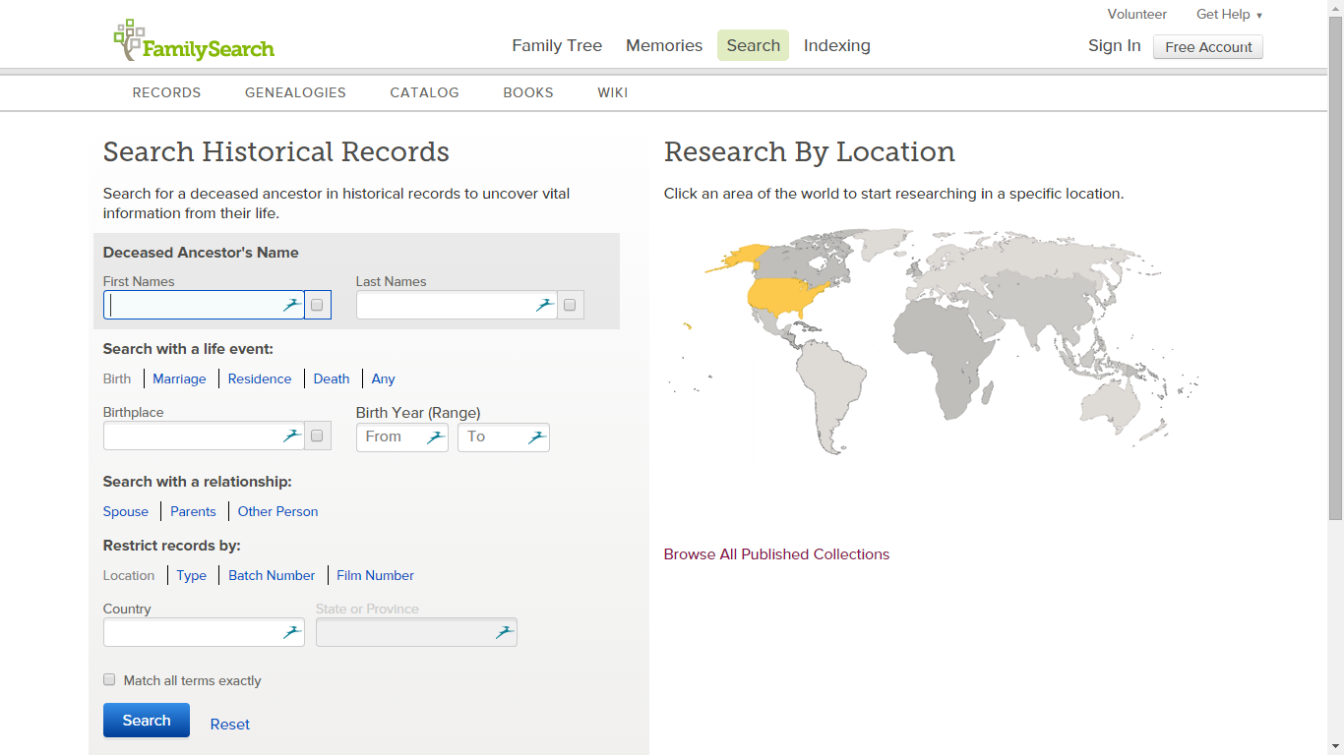1344x755 pixels.
Task: Click the Free Account button
Action: (x=1208, y=47)
